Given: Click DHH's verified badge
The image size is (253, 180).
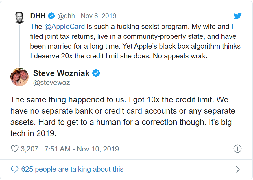Looking at the screenshot, I should pyautogui.click(x=51, y=16).
